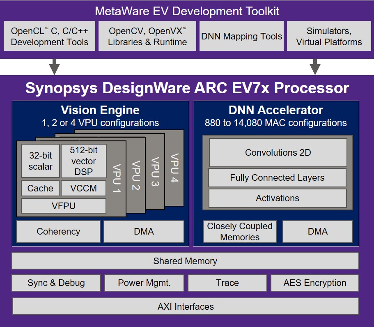The image size is (374, 327).
Task: Click '1, 2 or 4 VPU configurations' text
Action: pyautogui.click(x=100, y=123)
